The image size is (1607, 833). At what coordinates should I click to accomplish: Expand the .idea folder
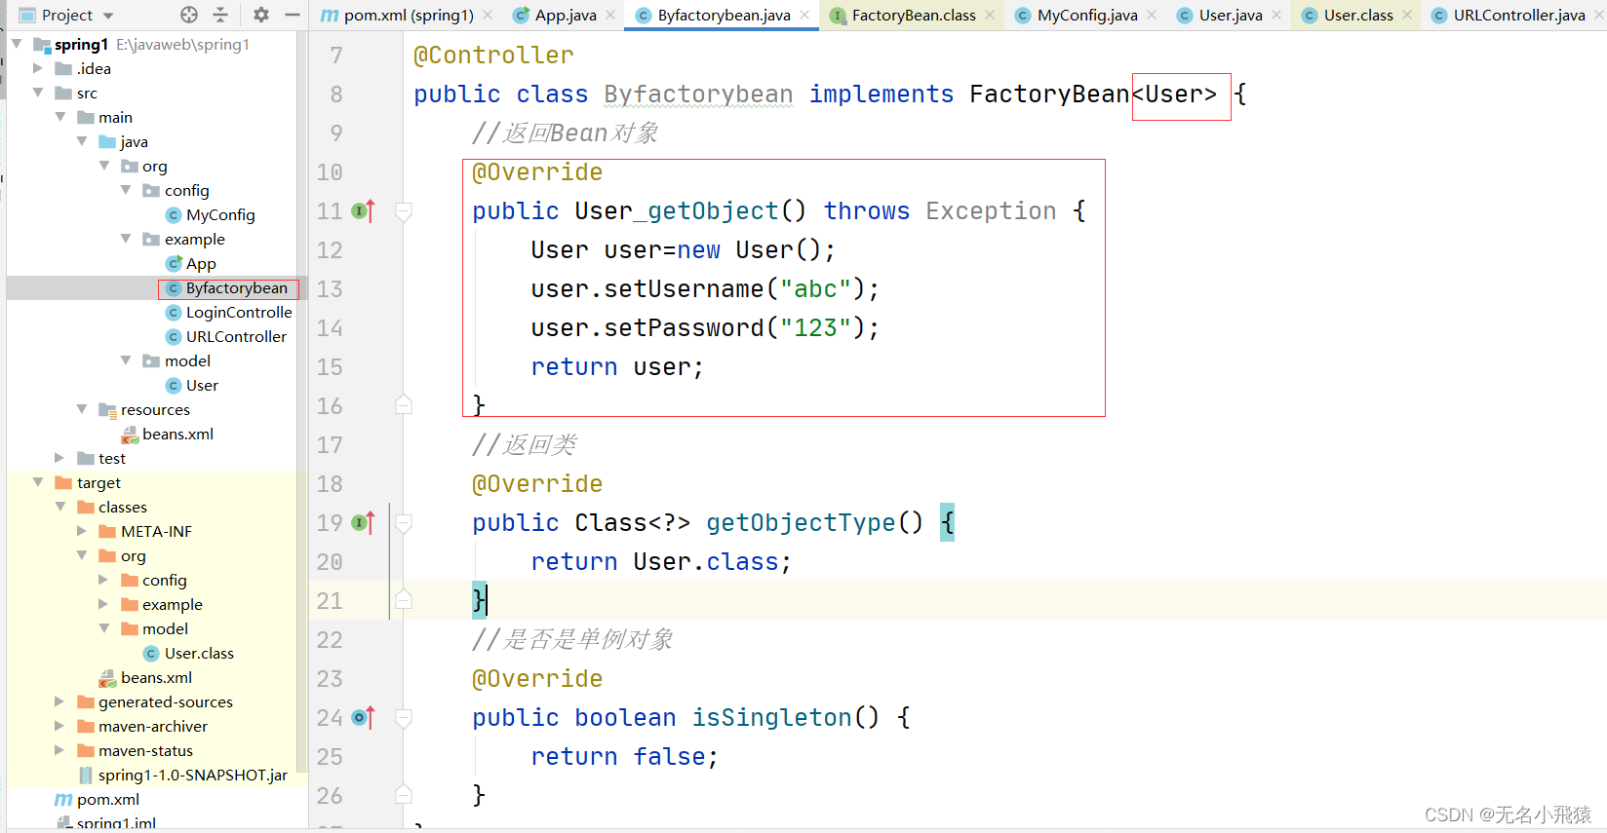pos(38,68)
